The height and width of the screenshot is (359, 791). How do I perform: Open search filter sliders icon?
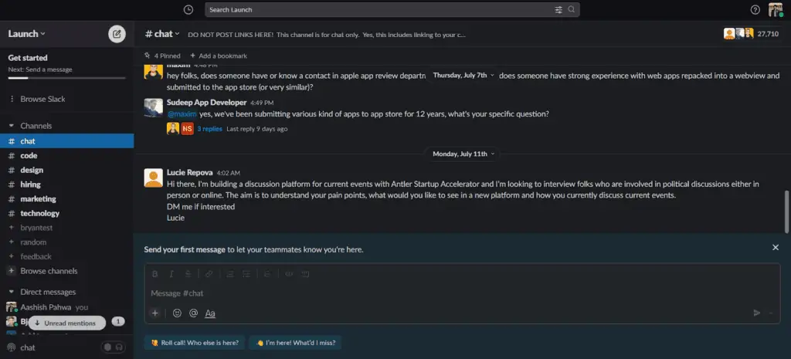[558, 9]
